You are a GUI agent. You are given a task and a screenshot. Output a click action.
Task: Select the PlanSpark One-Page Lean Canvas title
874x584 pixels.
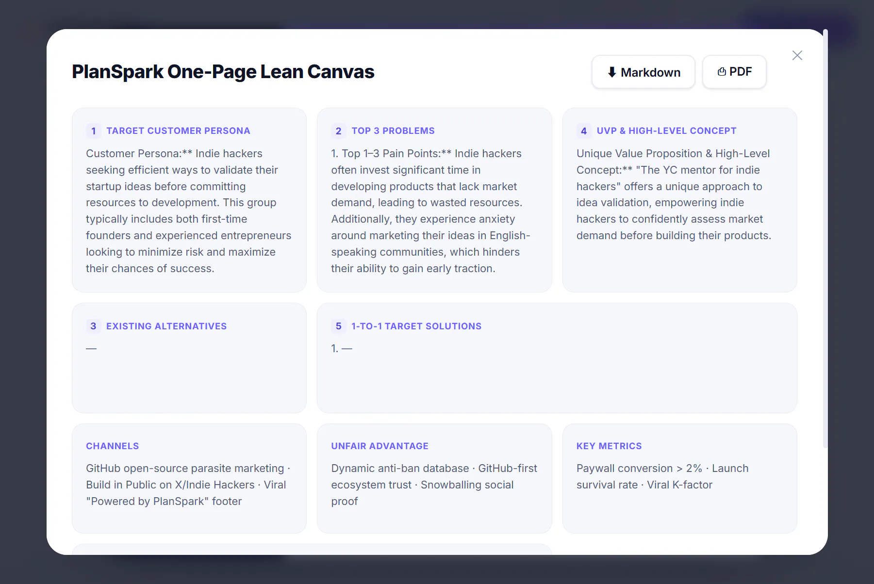click(223, 72)
